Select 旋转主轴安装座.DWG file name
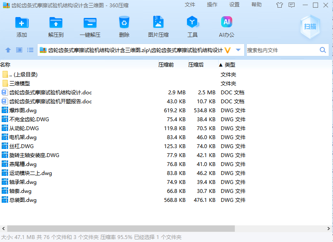 34,155
